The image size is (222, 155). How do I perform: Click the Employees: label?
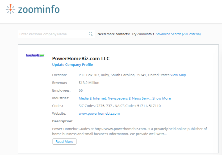tap(61, 91)
